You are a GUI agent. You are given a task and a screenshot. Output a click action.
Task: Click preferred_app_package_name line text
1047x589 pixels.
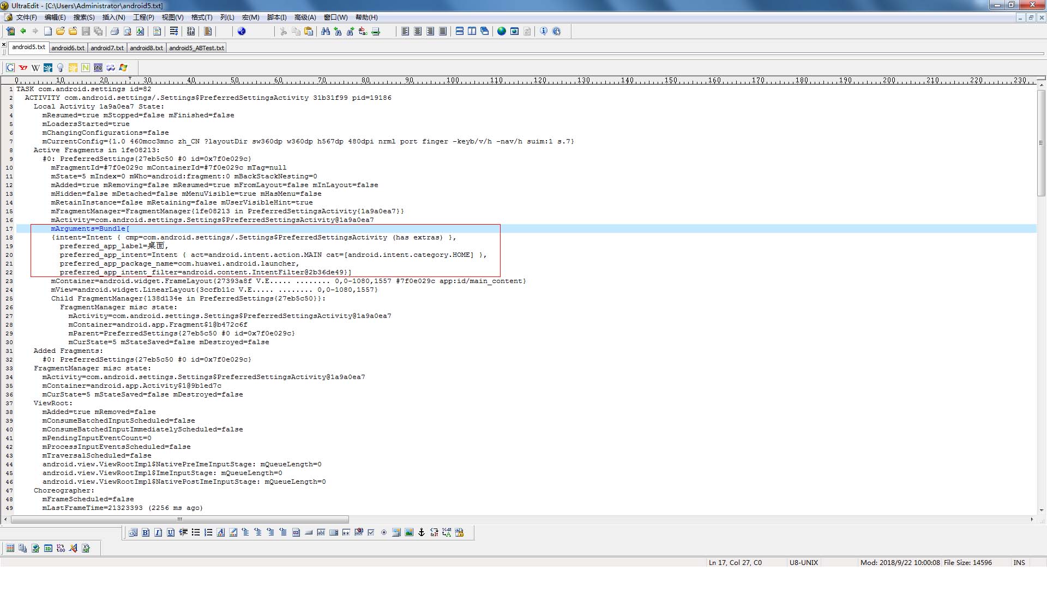[x=179, y=263]
